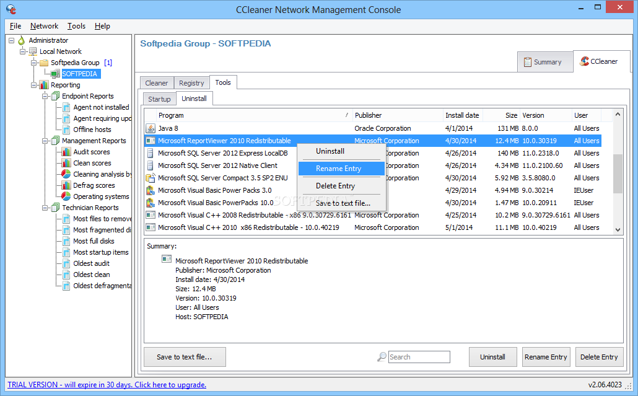Switch to the Registry tab
The width and height of the screenshot is (638, 396).
point(191,83)
